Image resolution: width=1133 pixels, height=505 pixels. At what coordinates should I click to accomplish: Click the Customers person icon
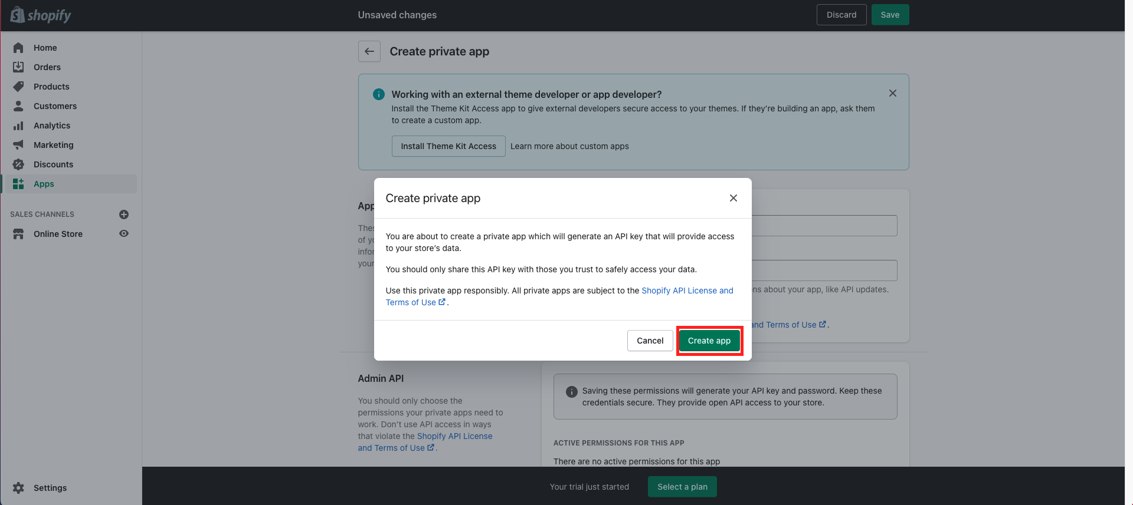[18, 106]
